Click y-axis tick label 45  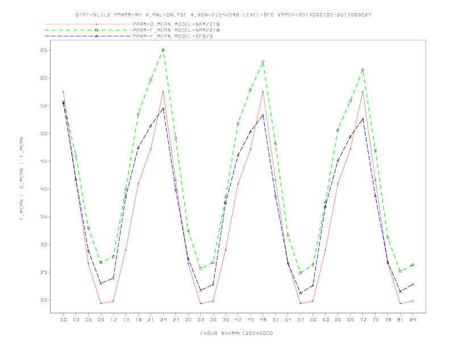tap(44, 161)
